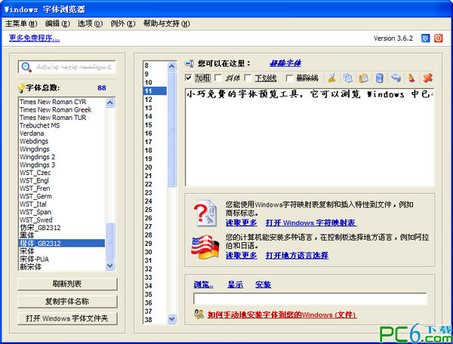Click the scissors cut icon
This screenshot has width=453, height=344.
coord(331,78)
